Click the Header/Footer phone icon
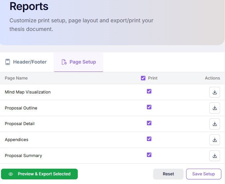 tap(8, 62)
